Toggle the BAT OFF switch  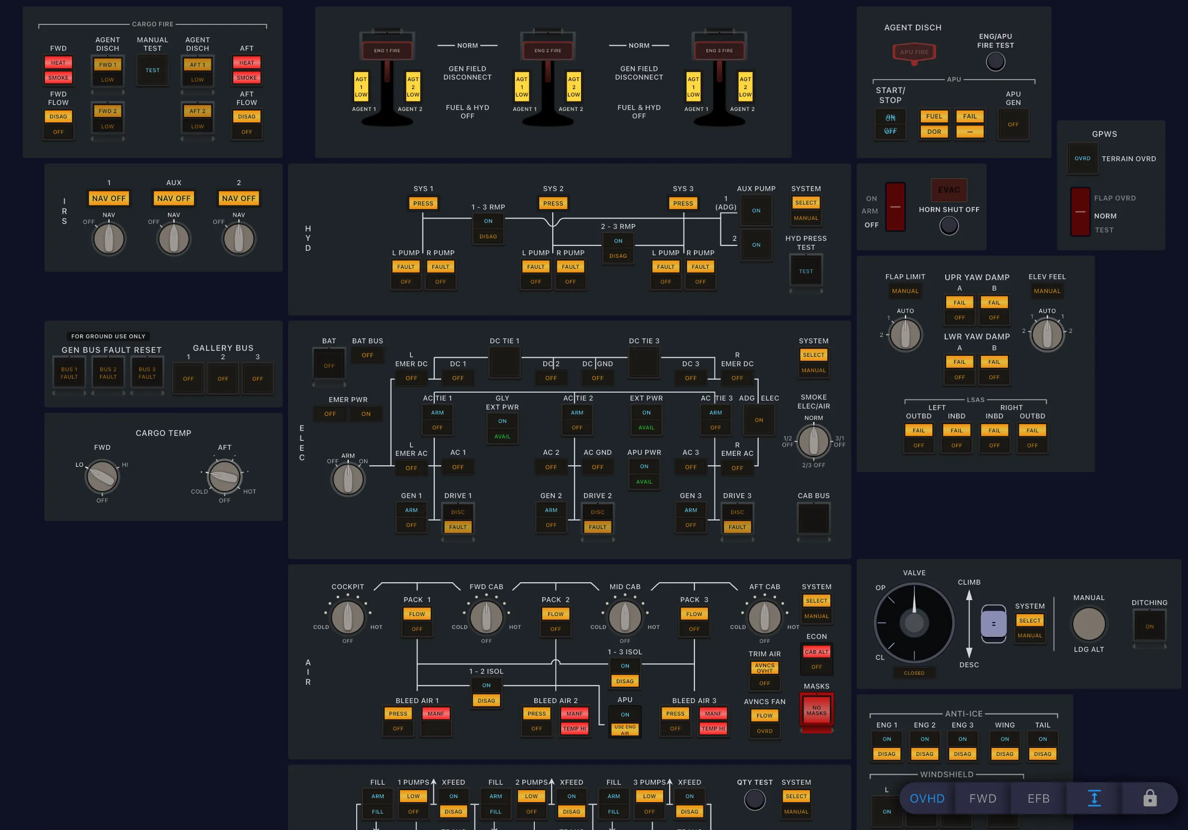(x=329, y=365)
